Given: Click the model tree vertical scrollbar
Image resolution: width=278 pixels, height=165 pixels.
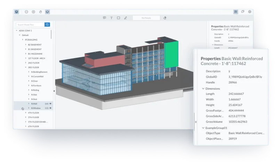Looking at the screenshot, I should click(51, 34).
